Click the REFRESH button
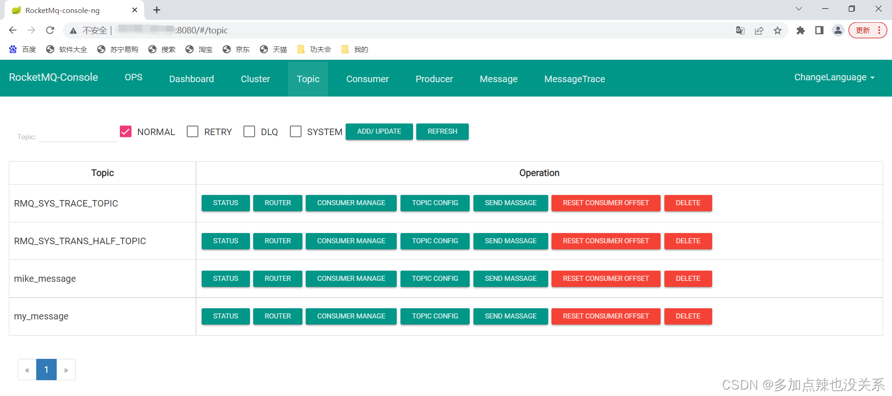 click(x=442, y=131)
